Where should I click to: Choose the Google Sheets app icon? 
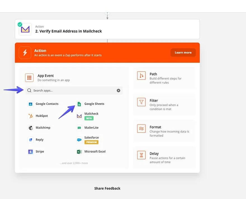tap(79, 104)
